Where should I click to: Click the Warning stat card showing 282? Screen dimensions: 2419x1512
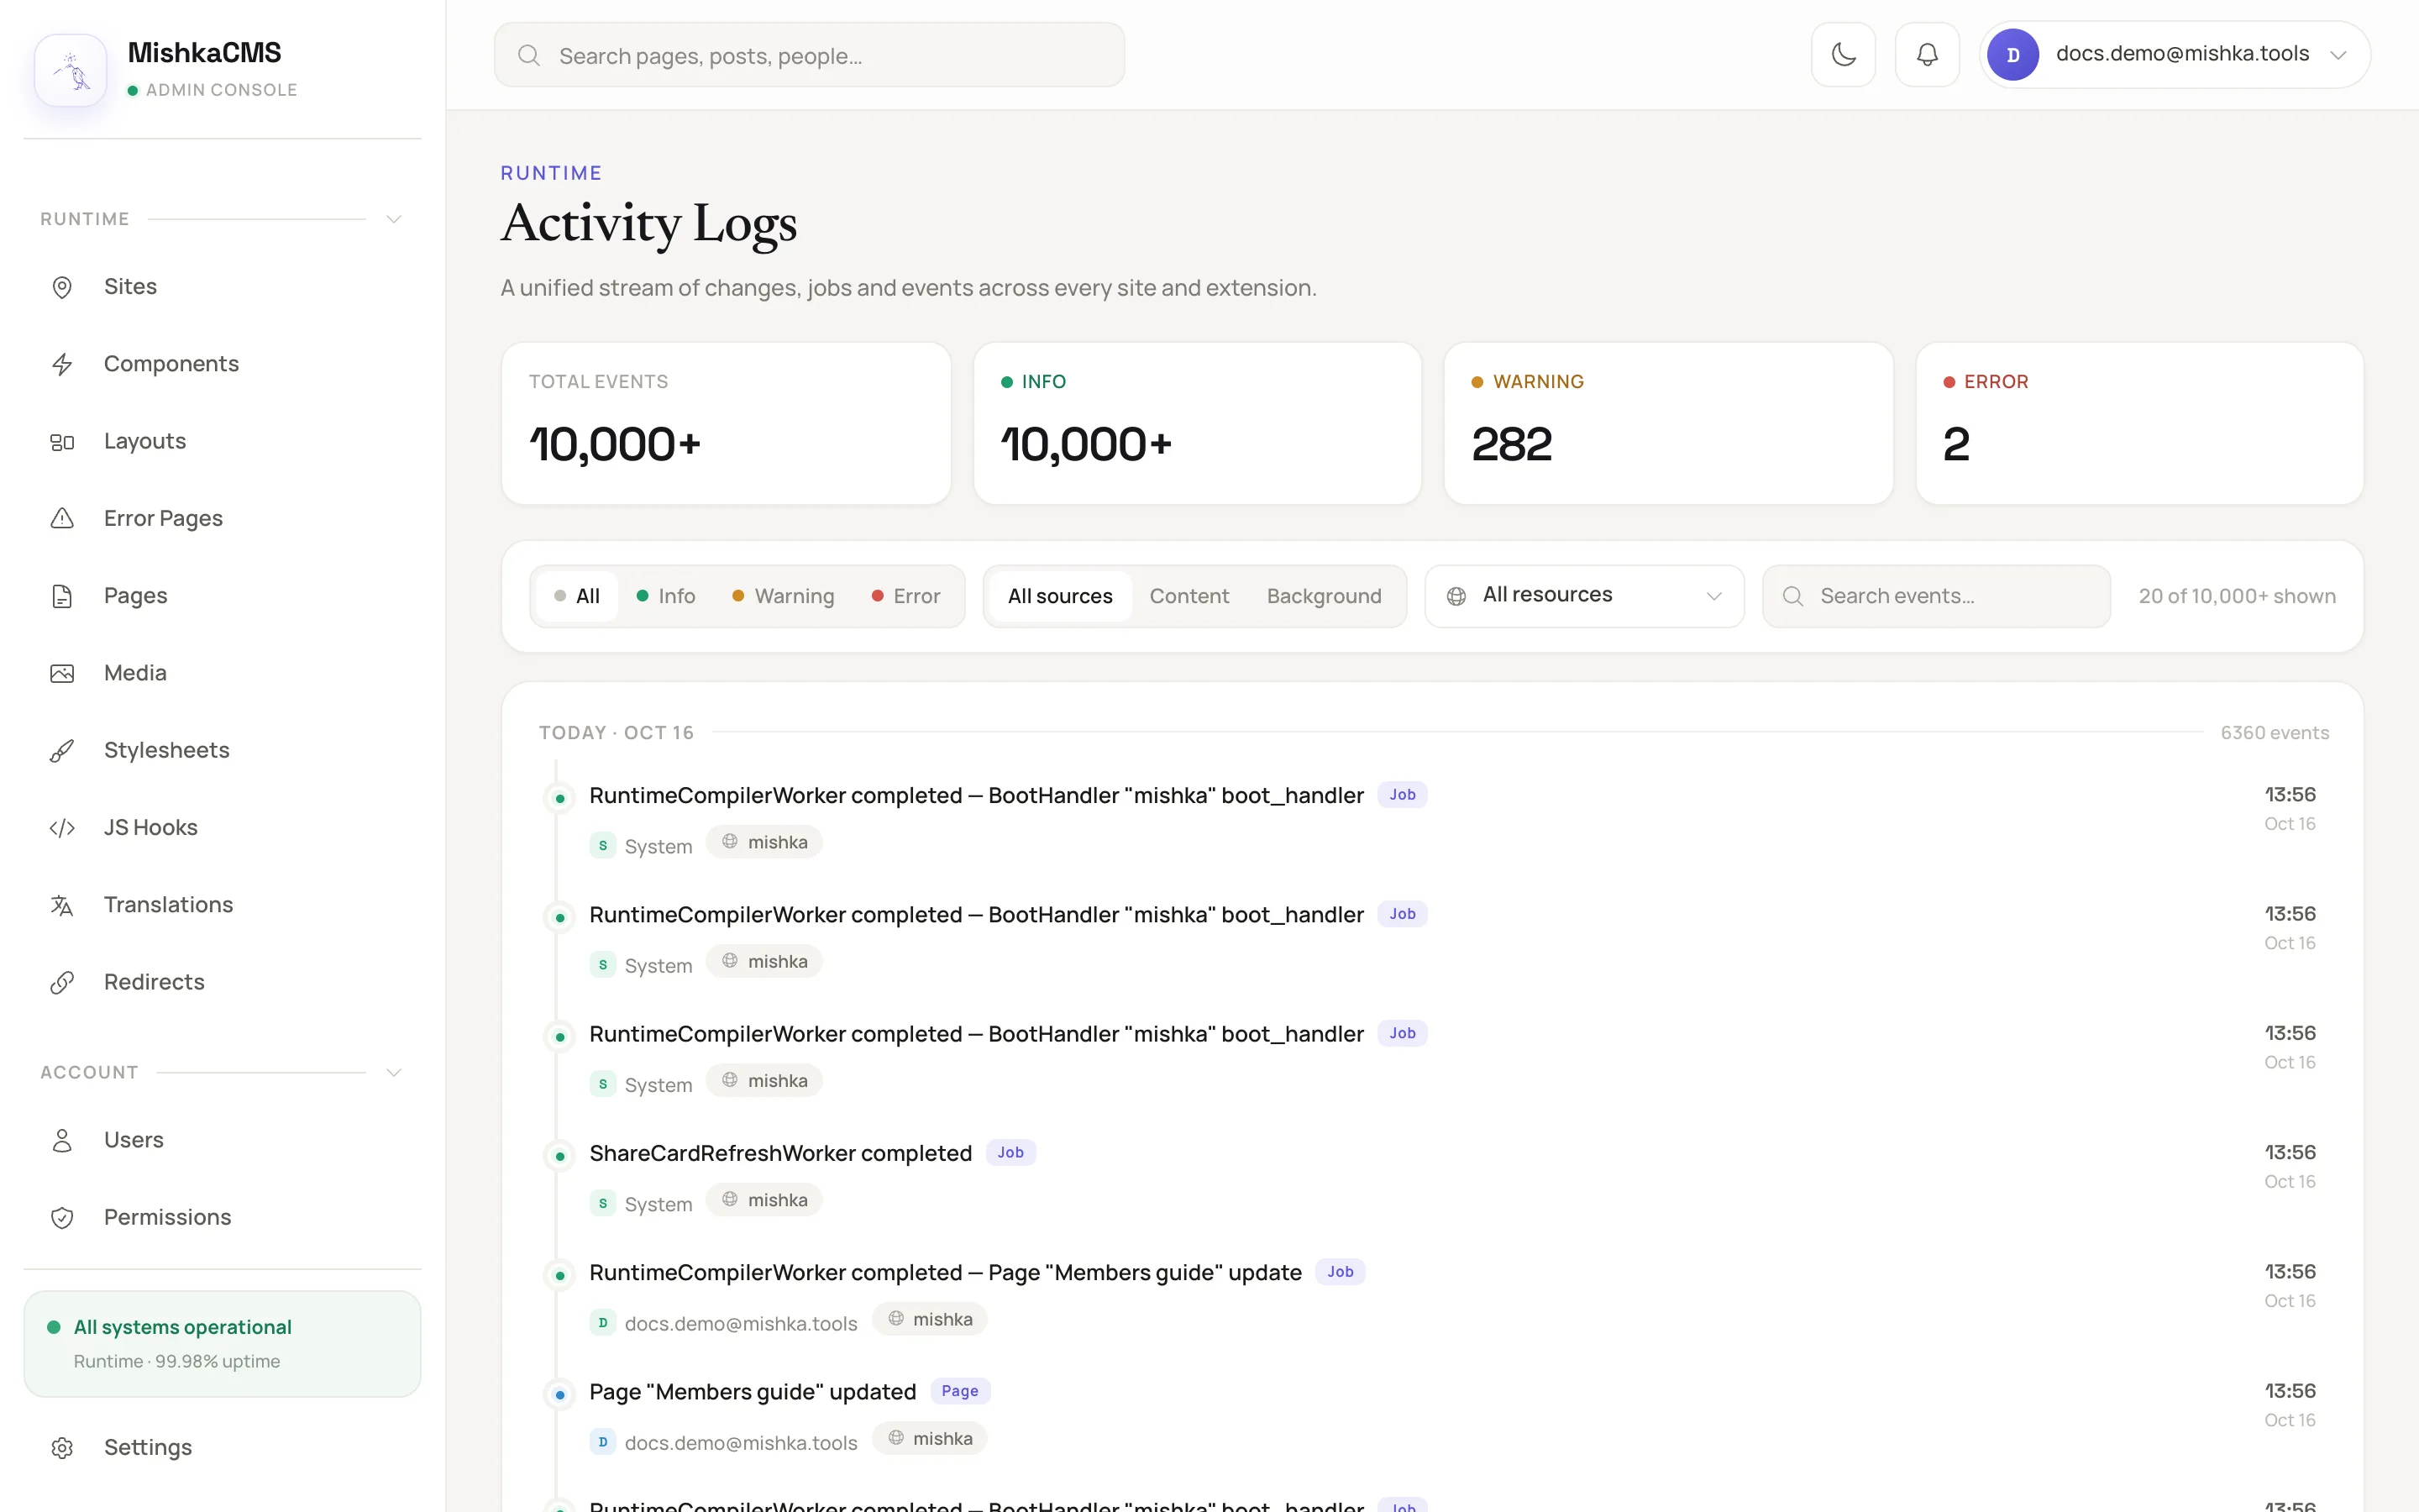coord(1668,423)
